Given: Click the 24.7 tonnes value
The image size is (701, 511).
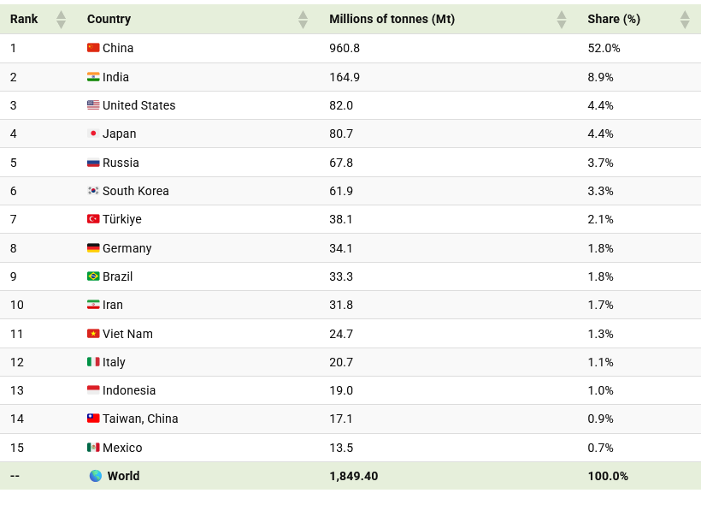Looking at the screenshot, I should pos(341,333).
